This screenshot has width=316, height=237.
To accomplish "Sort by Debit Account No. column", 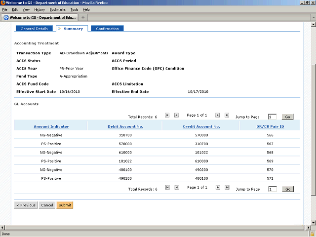I will click(125, 126).
